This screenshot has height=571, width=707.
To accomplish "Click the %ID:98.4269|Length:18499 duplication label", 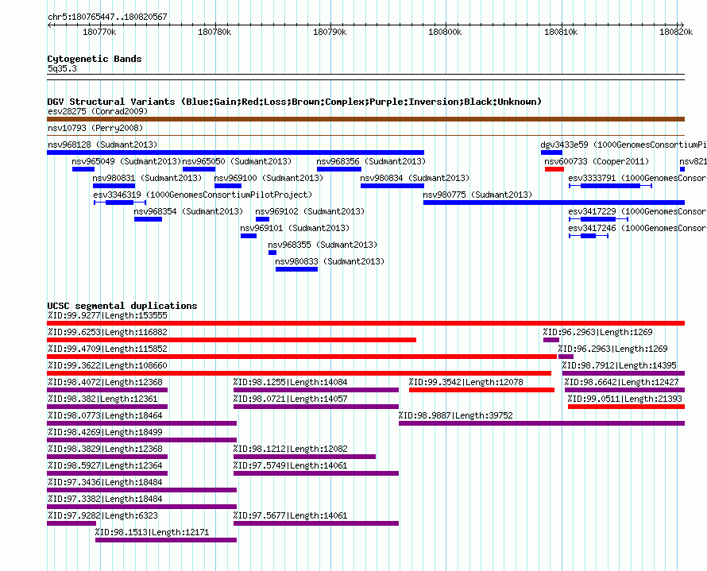I will click(105, 432).
